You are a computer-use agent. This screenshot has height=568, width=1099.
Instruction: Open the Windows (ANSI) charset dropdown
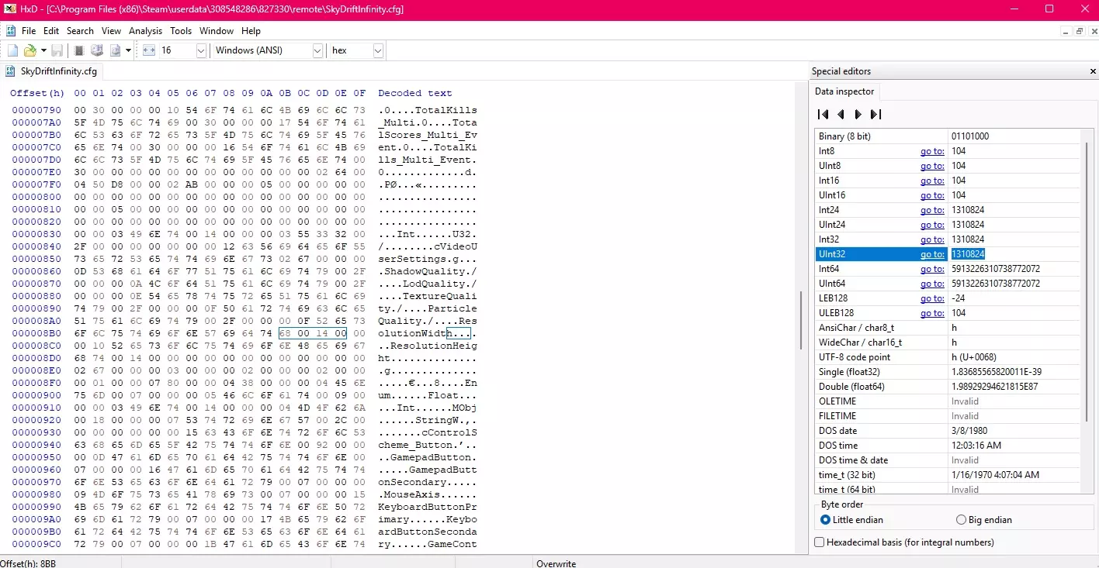click(317, 50)
